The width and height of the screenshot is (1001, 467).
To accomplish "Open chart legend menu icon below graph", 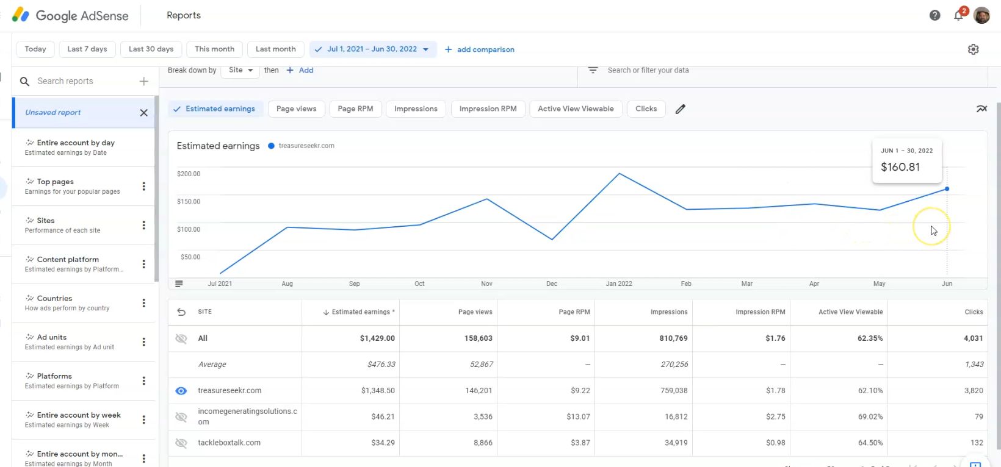I will (x=179, y=283).
